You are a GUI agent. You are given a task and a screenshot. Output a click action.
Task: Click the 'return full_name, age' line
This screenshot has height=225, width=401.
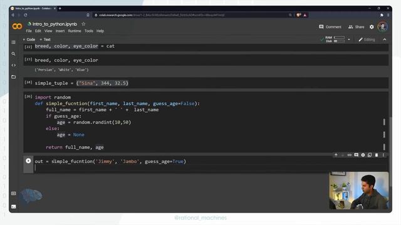pyautogui.click(x=75, y=147)
